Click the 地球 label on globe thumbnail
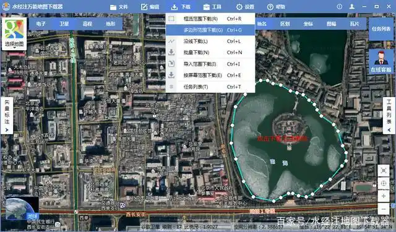The image size is (396, 232). pos(33,216)
